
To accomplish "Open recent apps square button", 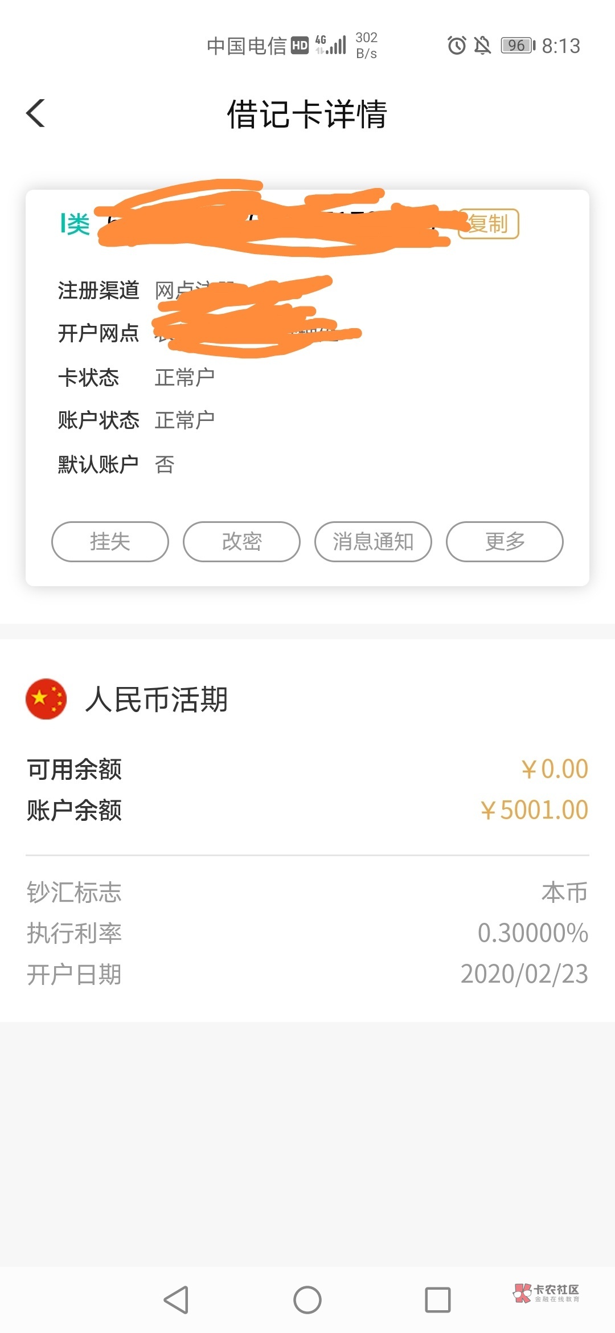I will click(x=437, y=1300).
